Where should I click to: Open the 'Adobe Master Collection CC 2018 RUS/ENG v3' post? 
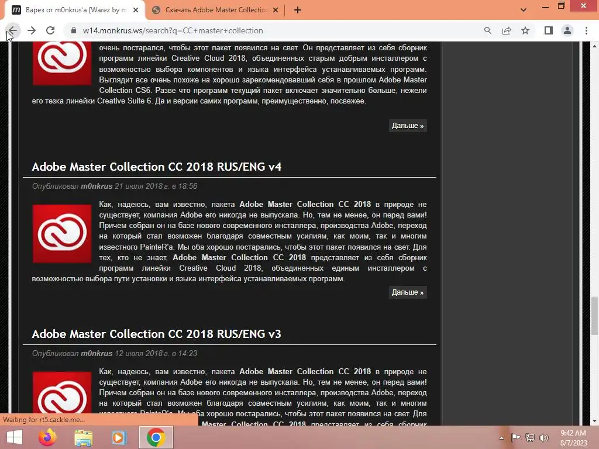click(x=157, y=334)
